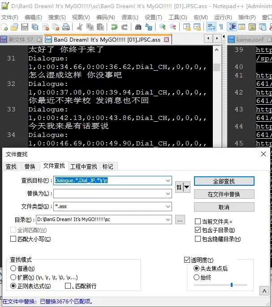272x307 pixels.
Task: Click the editor vertical scrollbar thumb
Action: tap(216, 67)
